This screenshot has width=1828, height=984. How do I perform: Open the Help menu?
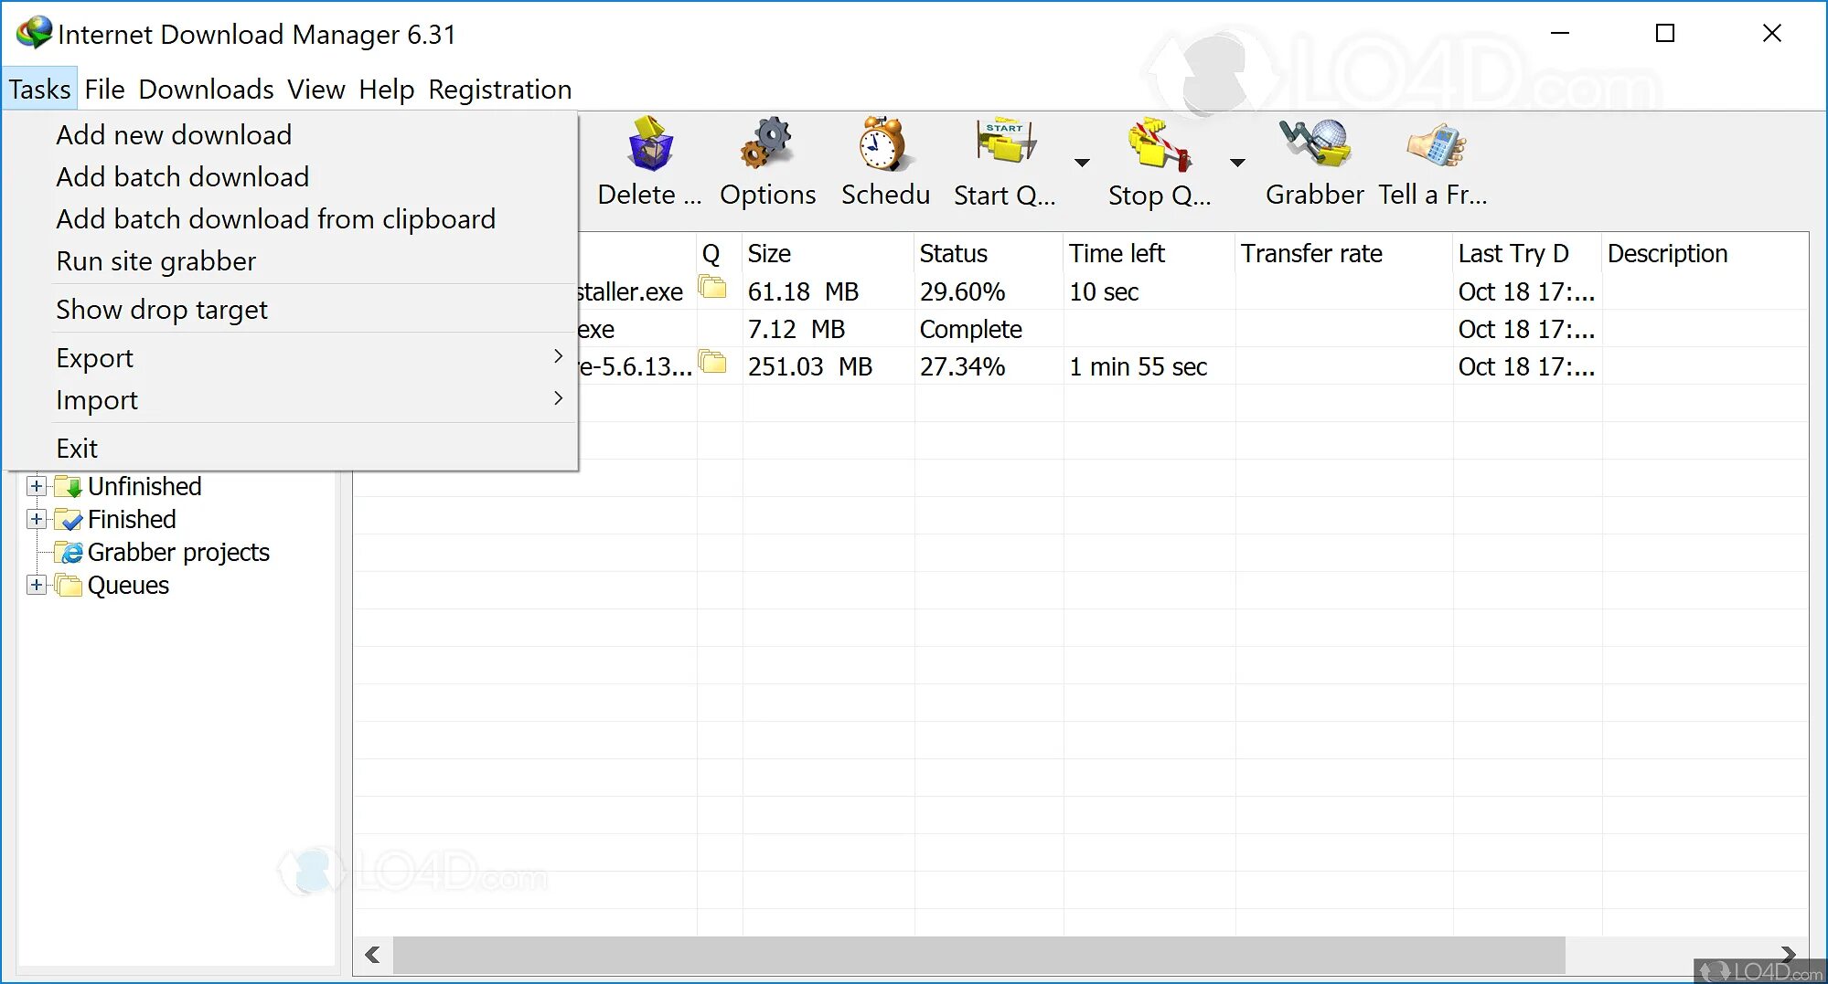pyautogui.click(x=386, y=89)
